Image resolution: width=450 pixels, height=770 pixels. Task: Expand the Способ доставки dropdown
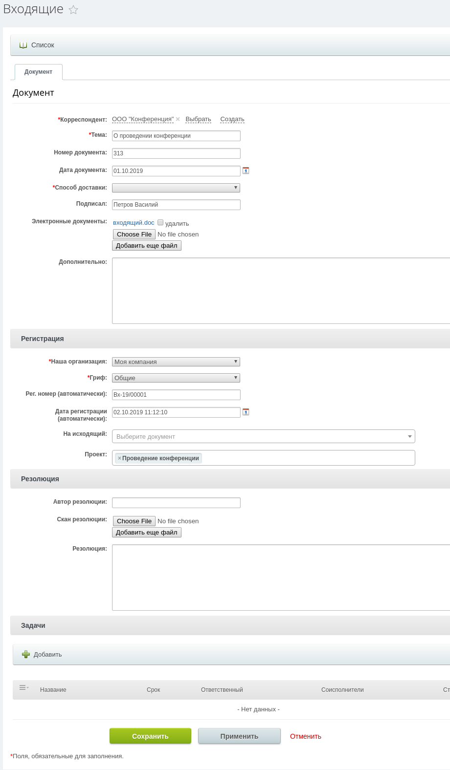(176, 188)
